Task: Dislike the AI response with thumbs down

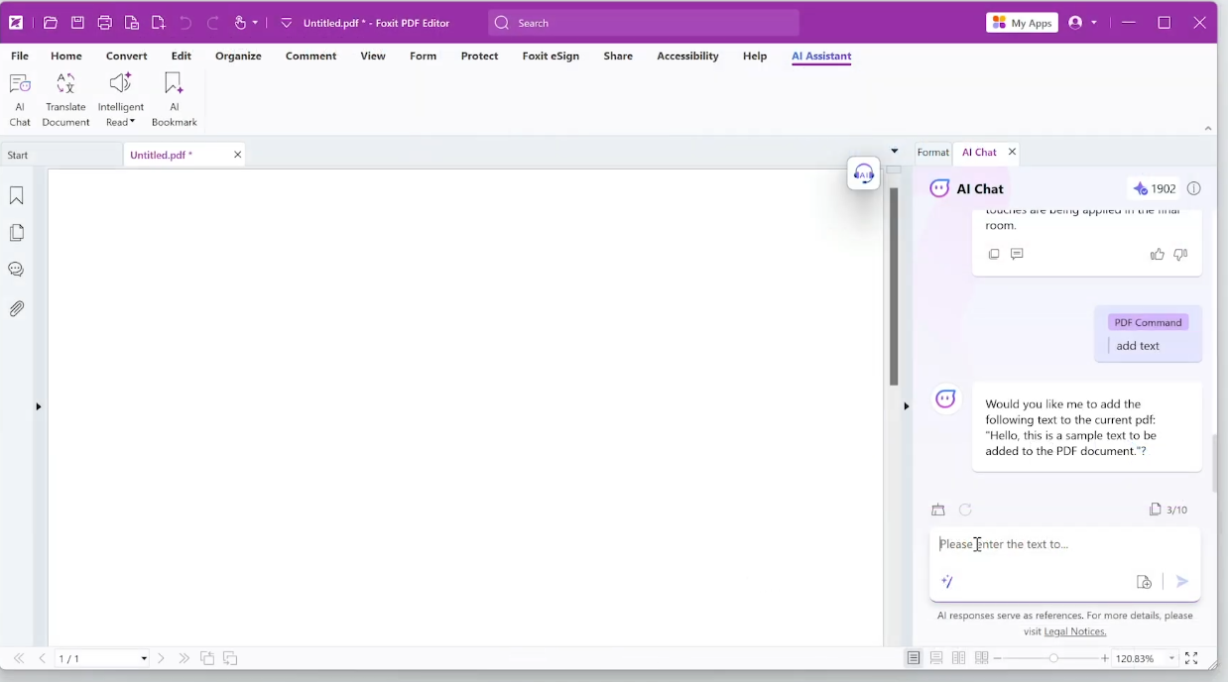Action: click(x=1180, y=255)
